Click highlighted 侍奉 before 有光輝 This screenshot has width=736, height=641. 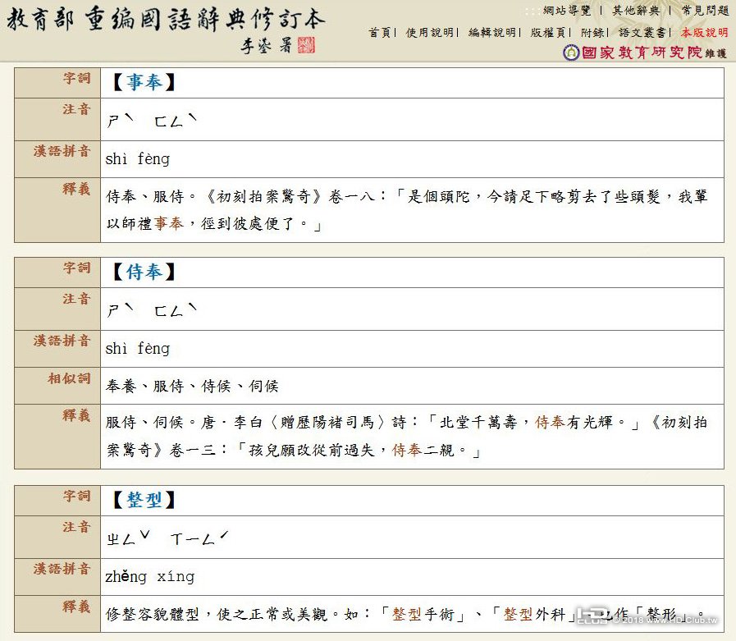click(550, 422)
